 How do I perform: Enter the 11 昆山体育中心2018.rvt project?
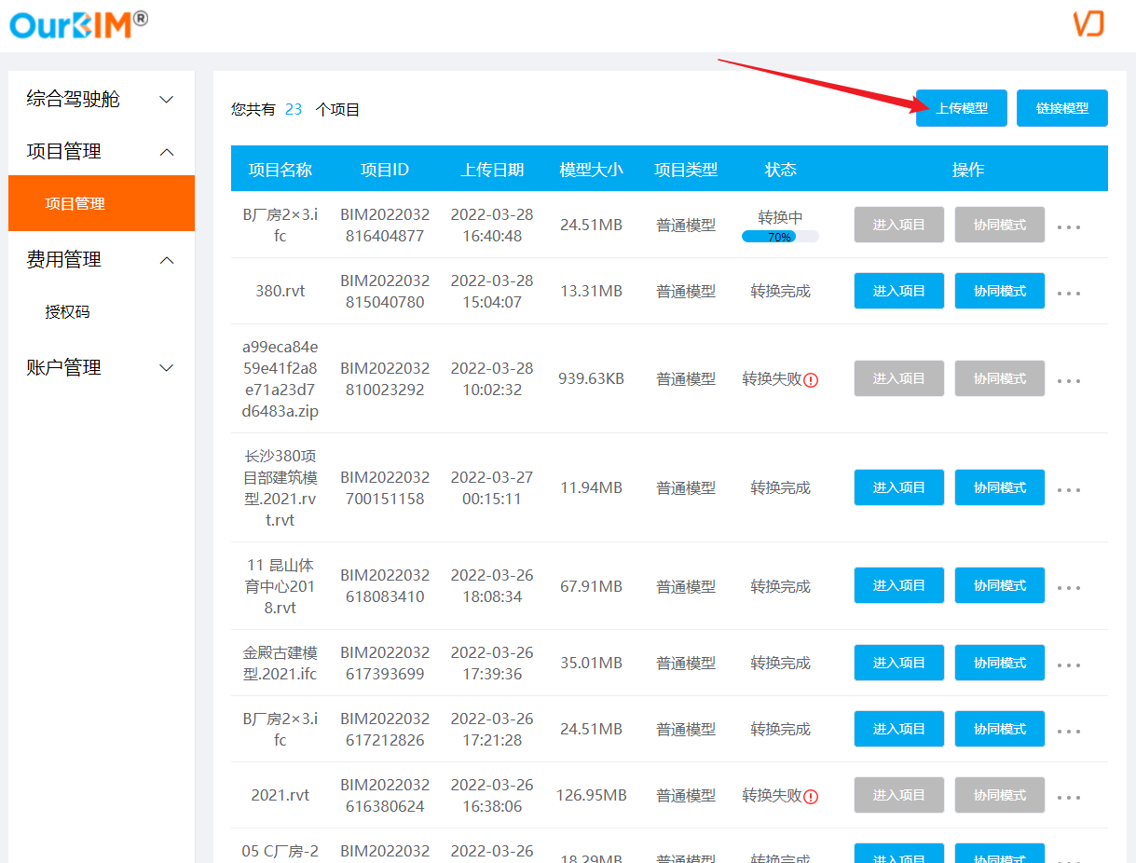click(x=899, y=585)
